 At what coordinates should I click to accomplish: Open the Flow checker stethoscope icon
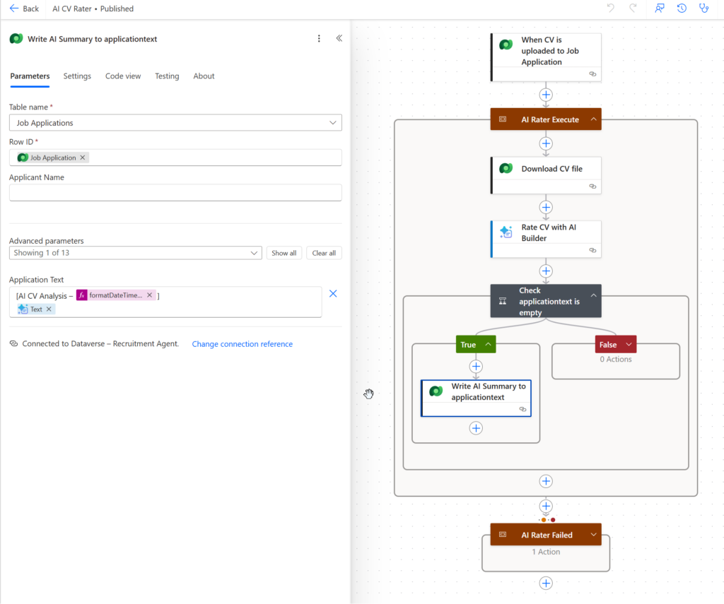point(703,8)
